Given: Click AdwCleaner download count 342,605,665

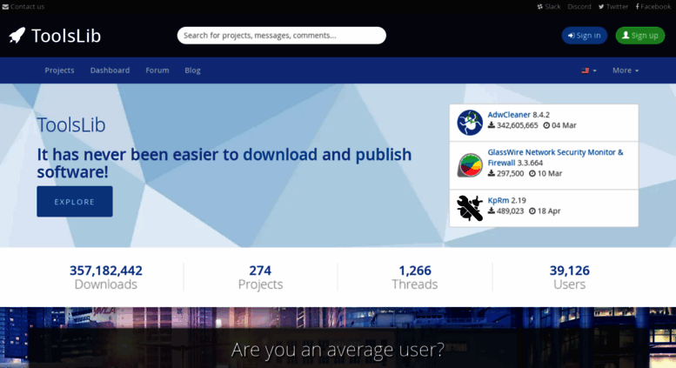Looking at the screenshot, I should (513, 125).
